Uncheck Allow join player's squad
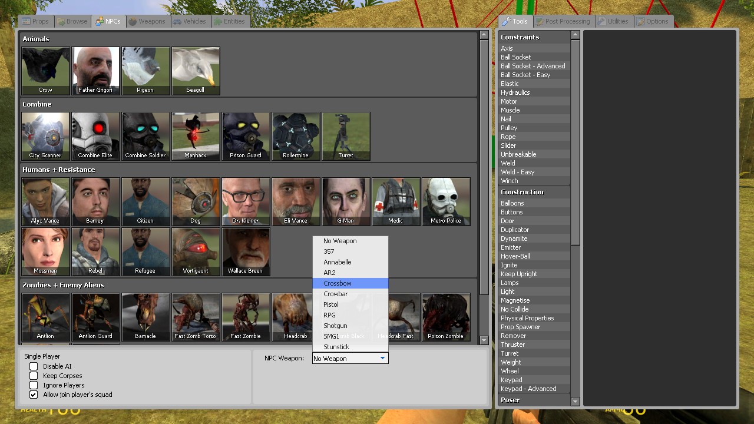This screenshot has width=754, height=424. pyautogui.click(x=34, y=395)
